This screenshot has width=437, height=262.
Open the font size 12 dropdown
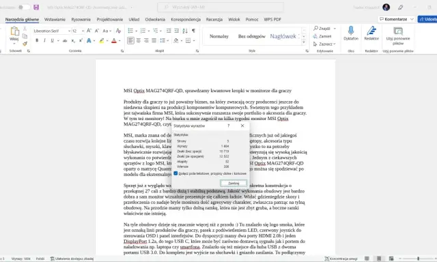(x=83, y=31)
